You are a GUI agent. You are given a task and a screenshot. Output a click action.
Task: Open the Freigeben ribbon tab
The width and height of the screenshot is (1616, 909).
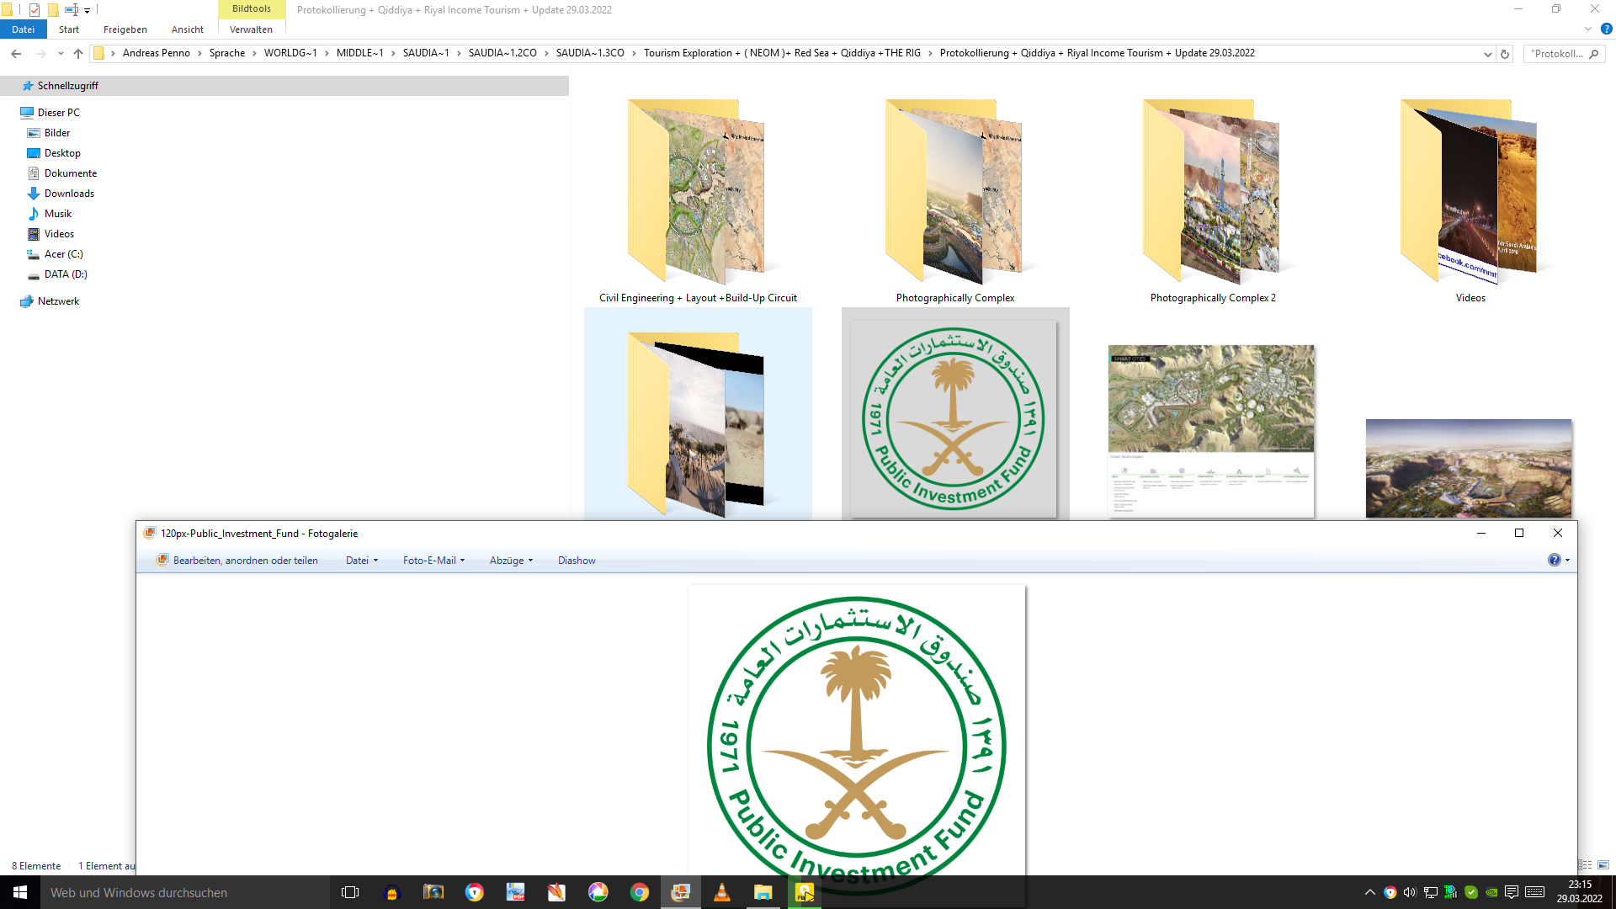coord(125,29)
